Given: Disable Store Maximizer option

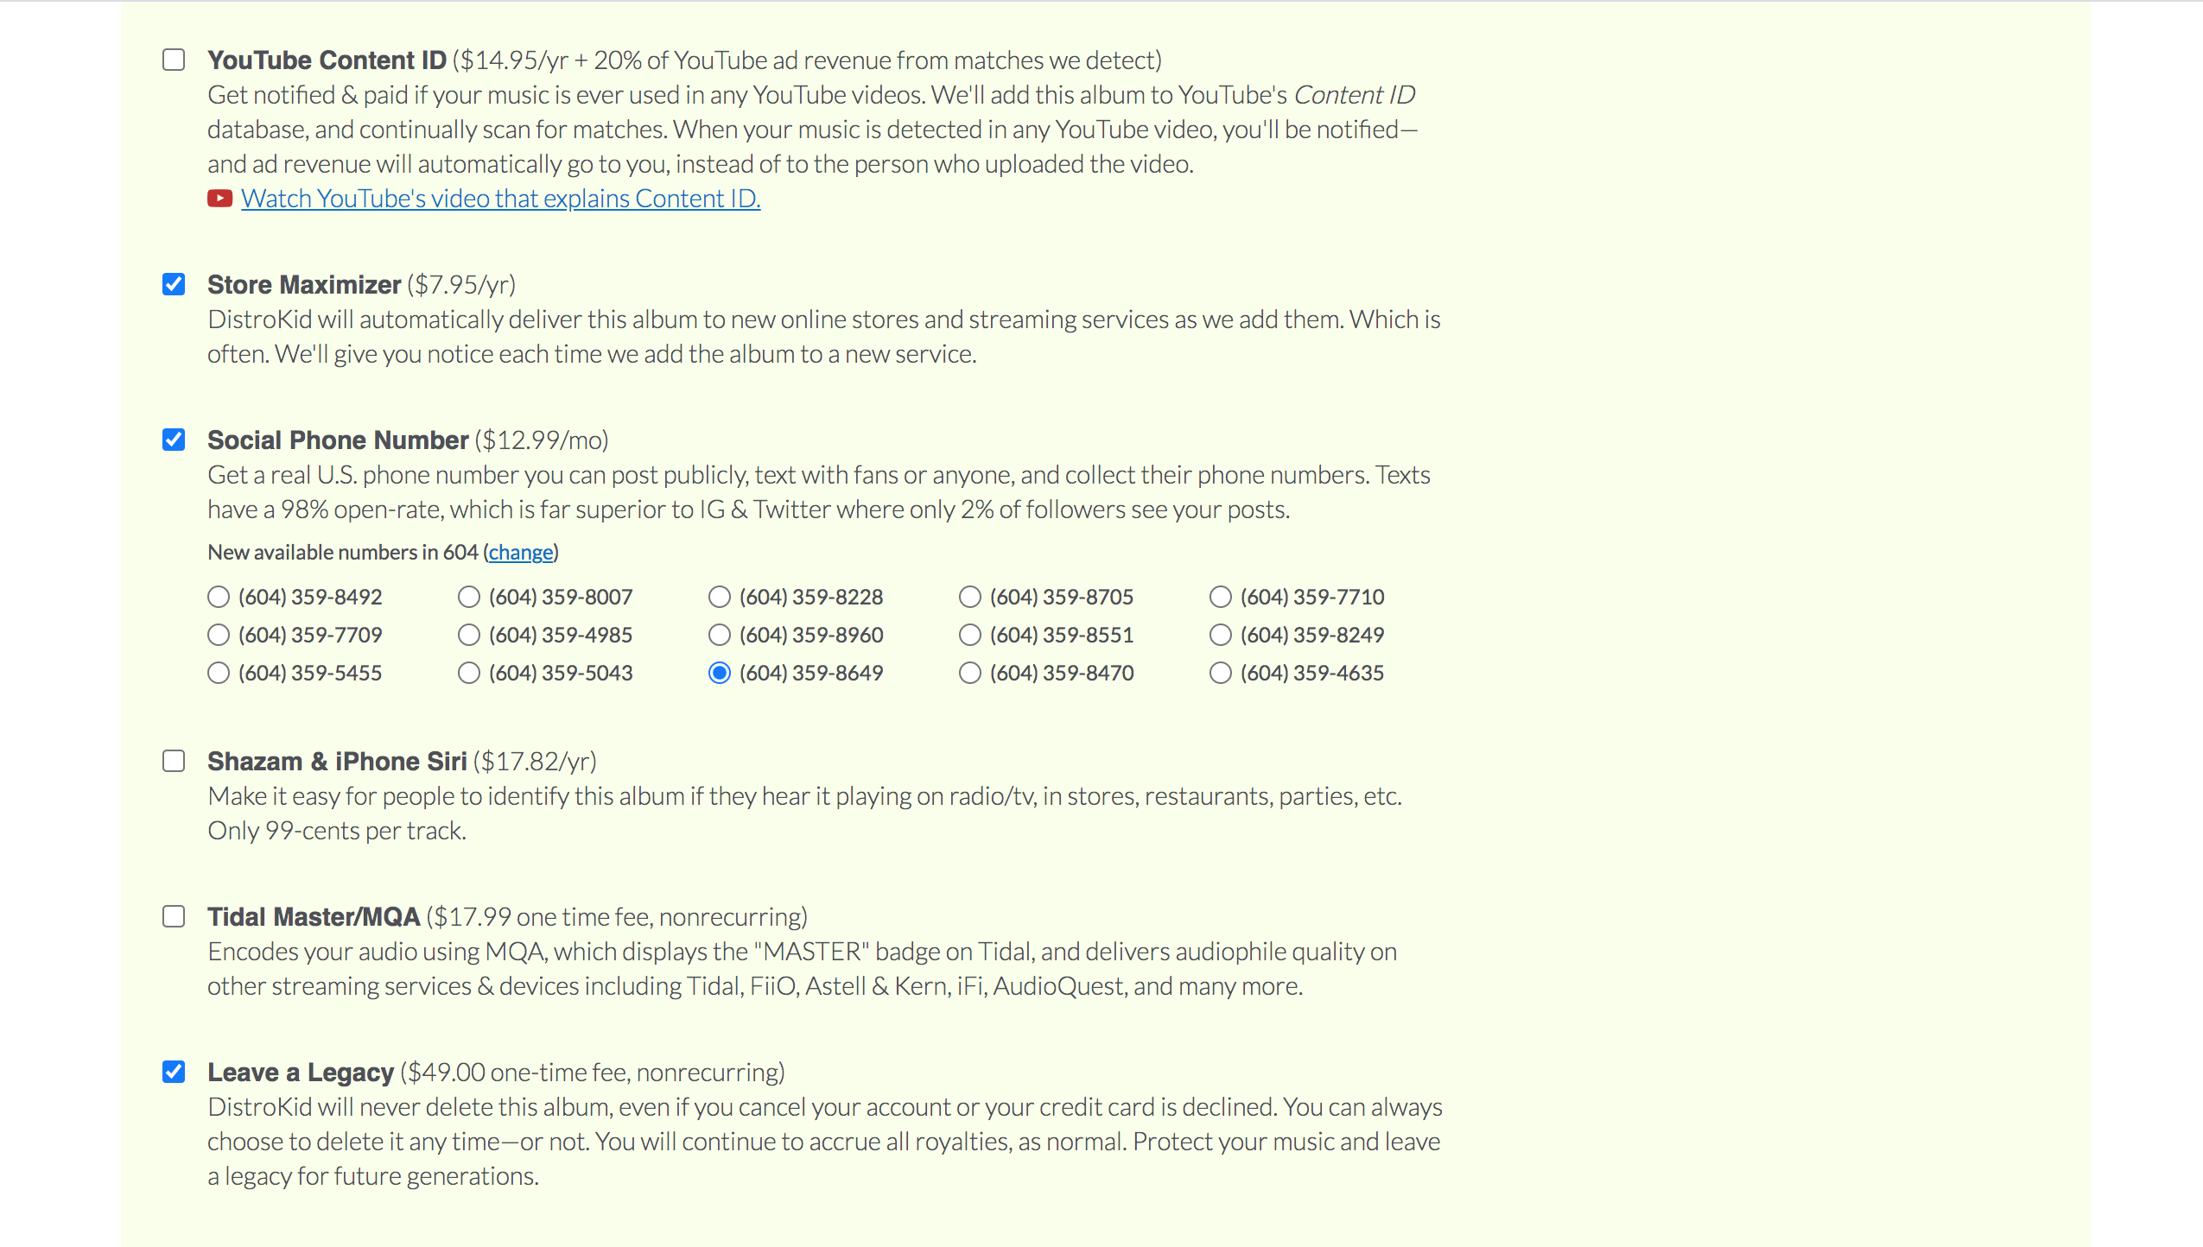Looking at the screenshot, I should (x=174, y=284).
